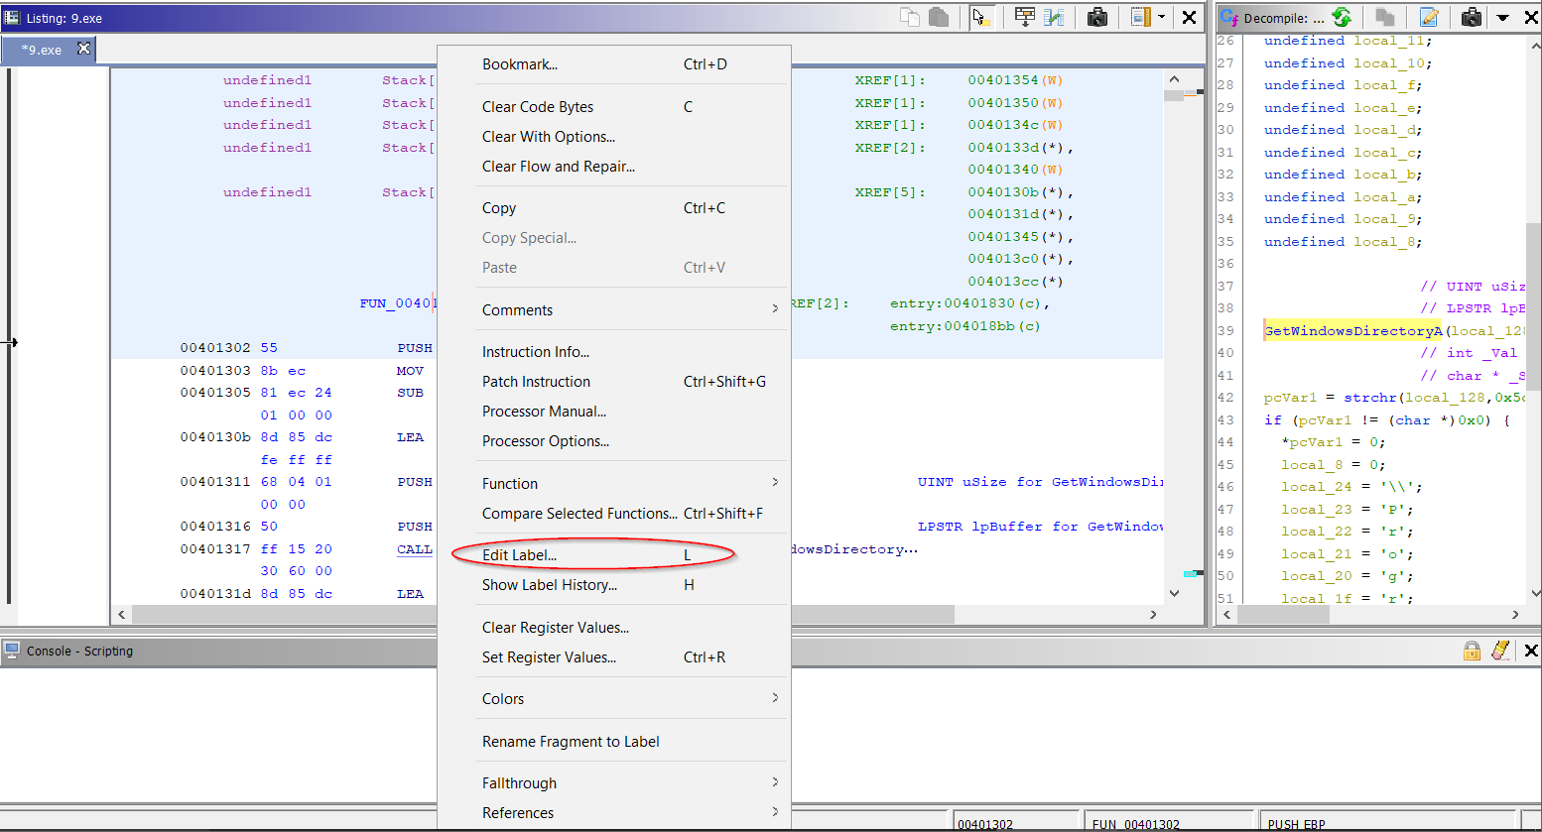Toggle the console scroll lock icon

pos(1472,651)
